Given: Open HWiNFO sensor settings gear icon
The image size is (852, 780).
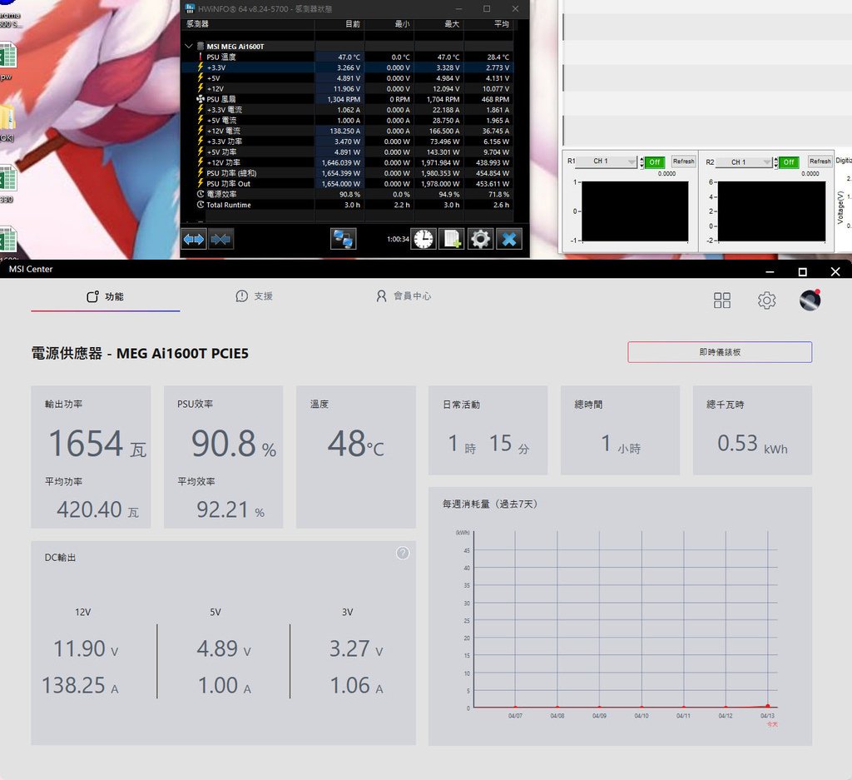Looking at the screenshot, I should 480,239.
